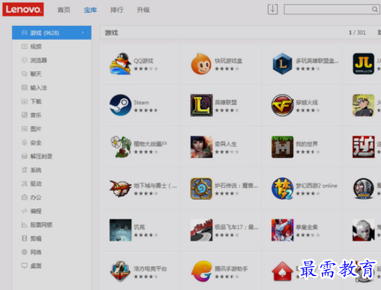The height and width of the screenshot is (290, 381).
Task: Select the 下载 category
Action: (x=51, y=102)
